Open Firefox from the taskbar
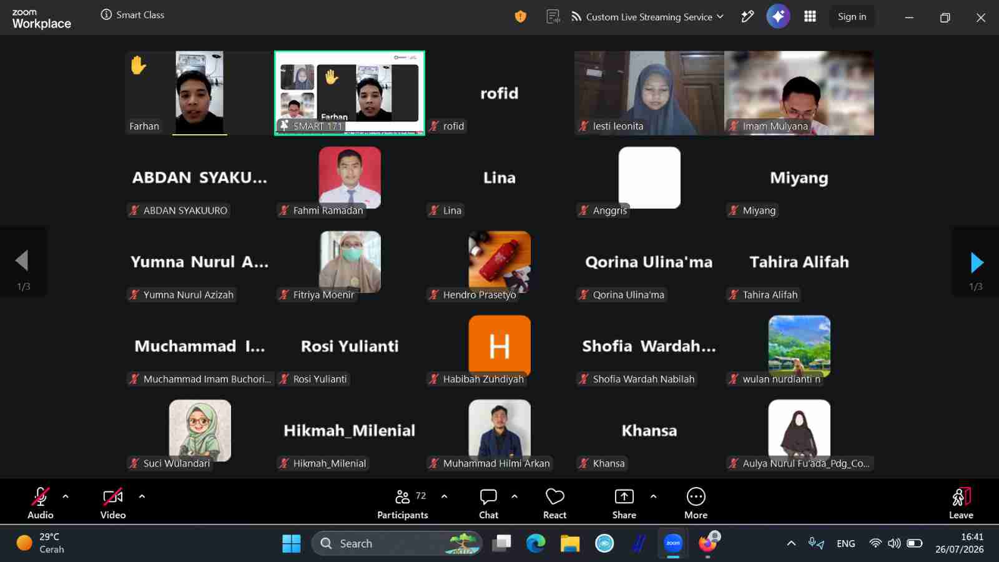Viewport: 999px width, 562px height. click(x=707, y=543)
